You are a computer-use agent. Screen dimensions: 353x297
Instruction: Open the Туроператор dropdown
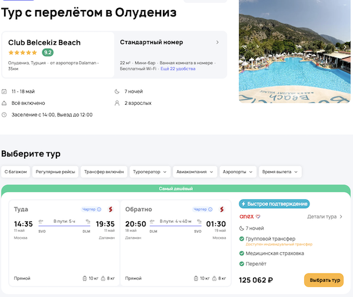pos(150,172)
